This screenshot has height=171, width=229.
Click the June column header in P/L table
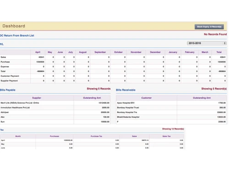click(x=60, y=52)
